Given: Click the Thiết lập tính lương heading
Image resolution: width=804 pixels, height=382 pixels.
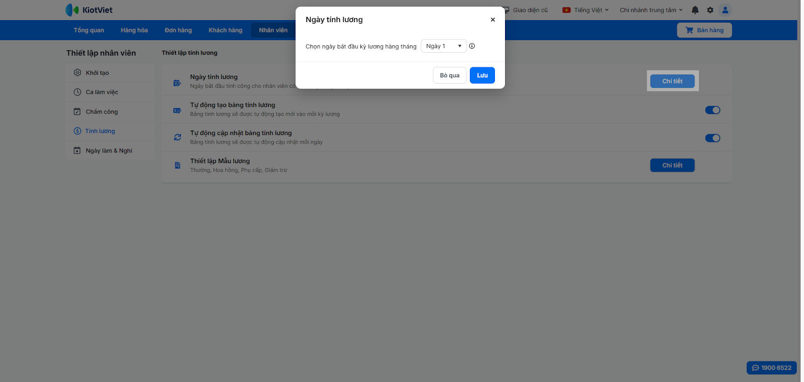Looking at the screenshot, I should tap(189, 53).
